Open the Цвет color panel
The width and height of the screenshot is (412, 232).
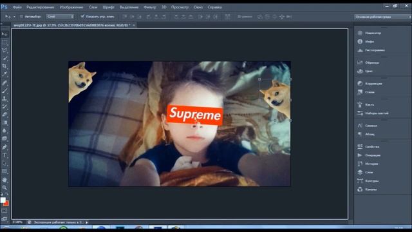click(365, 71)
